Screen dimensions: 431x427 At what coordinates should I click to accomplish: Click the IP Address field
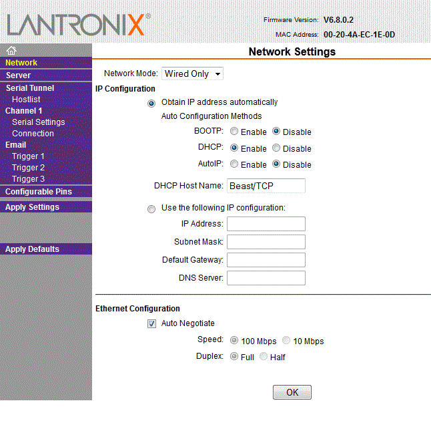tap(266, 224)
